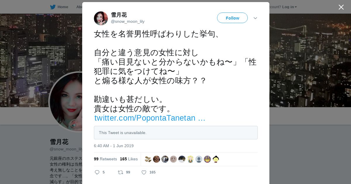This screenshot has height=184, width=351.
Task: Click the @snow_moon_lily handle in the tweet
Action: click(x=128, y=21)
